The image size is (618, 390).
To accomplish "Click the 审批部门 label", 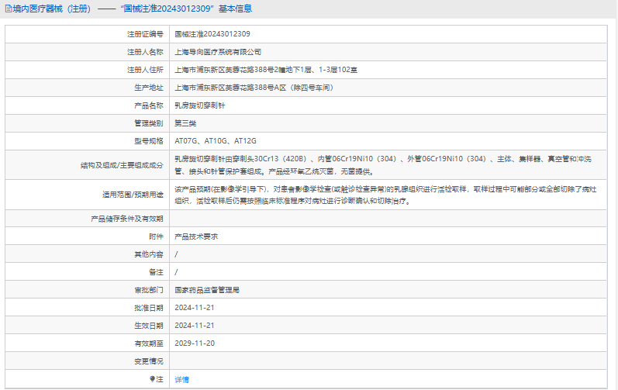I will pyautogui.click(x=149, y=290).
